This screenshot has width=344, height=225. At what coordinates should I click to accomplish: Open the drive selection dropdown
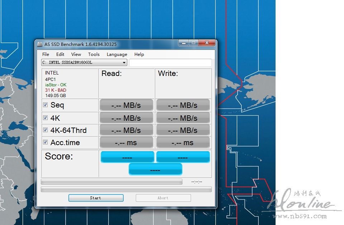coord(124,63)
